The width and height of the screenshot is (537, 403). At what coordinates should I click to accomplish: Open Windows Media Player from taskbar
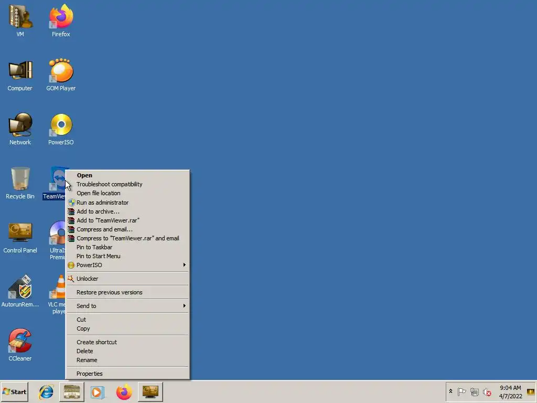coord(98,392)
